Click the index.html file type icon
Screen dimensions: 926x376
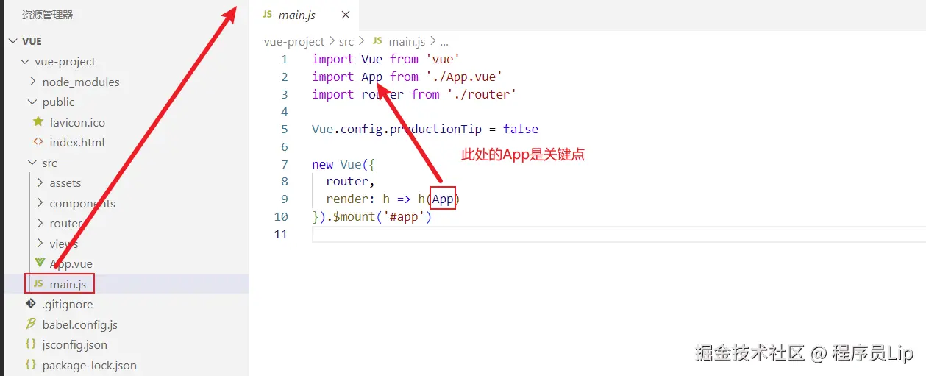coord(39,142)
